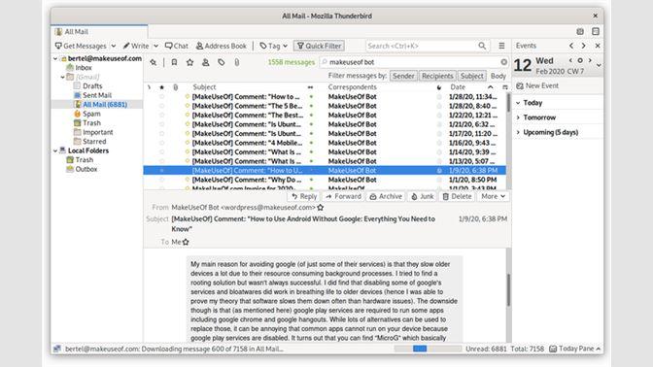Toggle the Quick Filter bar button
Viewport: 653px width, 367px height.
320,46
